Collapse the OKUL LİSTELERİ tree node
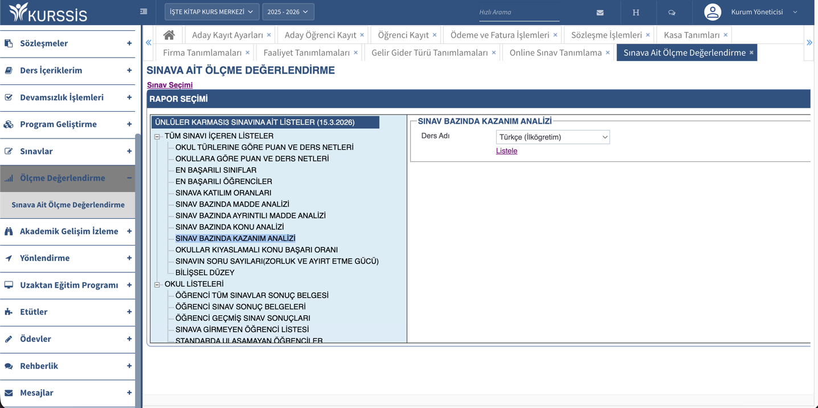818x408 pixels. [157, 284]
